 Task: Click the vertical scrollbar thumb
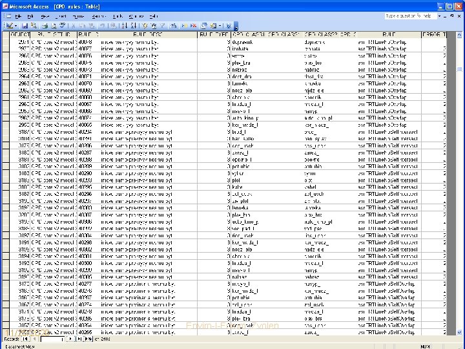(x=459, y=69)
